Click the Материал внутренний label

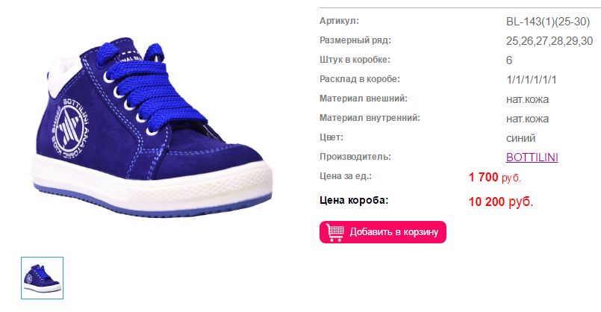370,118
